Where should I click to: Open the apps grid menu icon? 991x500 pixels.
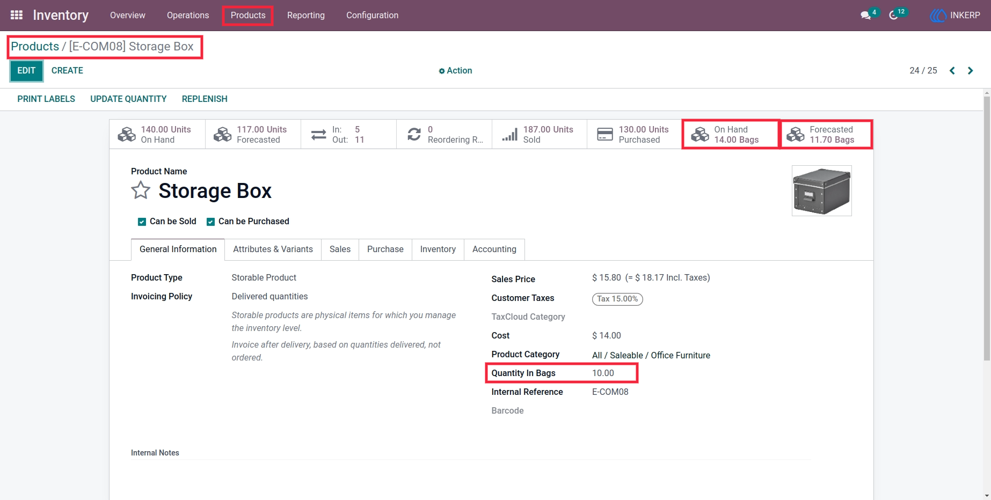[x=17, y=15]
